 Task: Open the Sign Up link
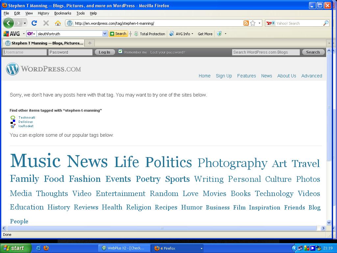pos(224,76)
